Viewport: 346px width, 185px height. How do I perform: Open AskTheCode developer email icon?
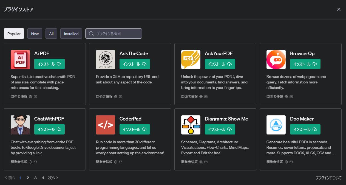click(121, 97)
